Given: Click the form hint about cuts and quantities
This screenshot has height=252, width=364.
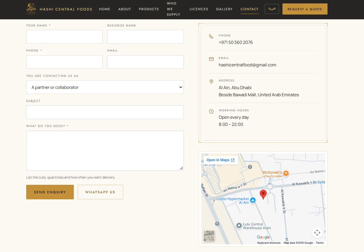Looking at the screenshot, I should (71, 177).
